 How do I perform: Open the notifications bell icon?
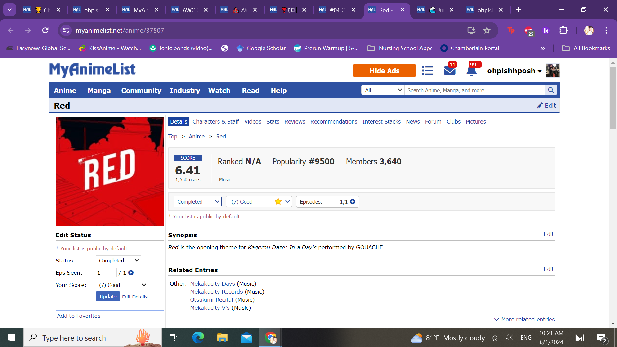[x=471, y=71]
